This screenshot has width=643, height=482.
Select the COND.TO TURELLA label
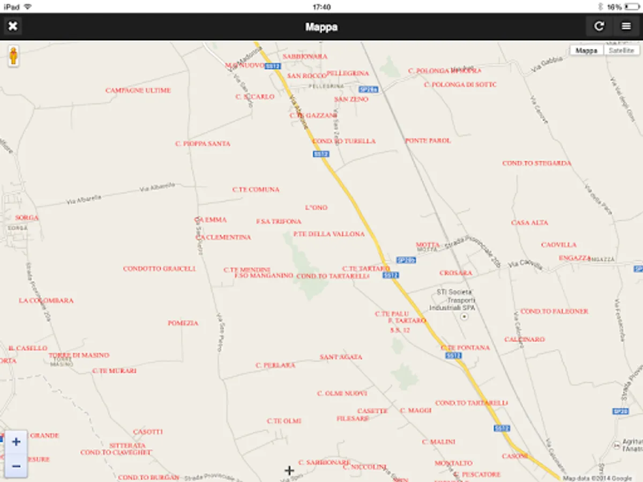[344, 141]
